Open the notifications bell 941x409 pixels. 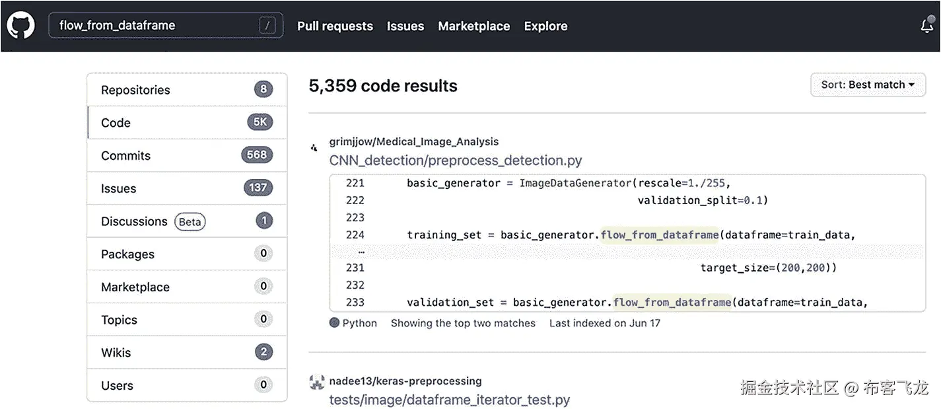click(927, 26)
